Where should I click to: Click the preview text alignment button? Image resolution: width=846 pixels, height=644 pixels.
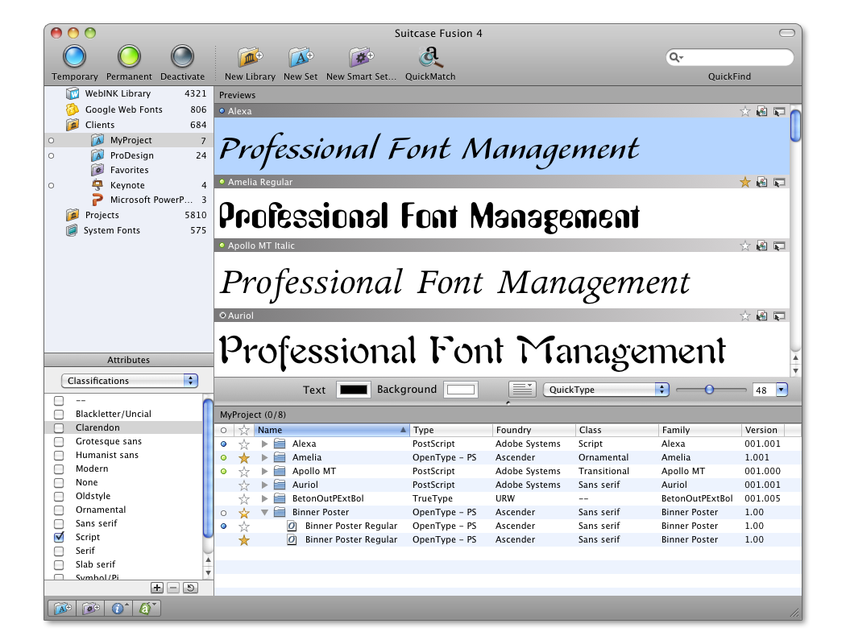pyautogui.click(x=522, y=389)
